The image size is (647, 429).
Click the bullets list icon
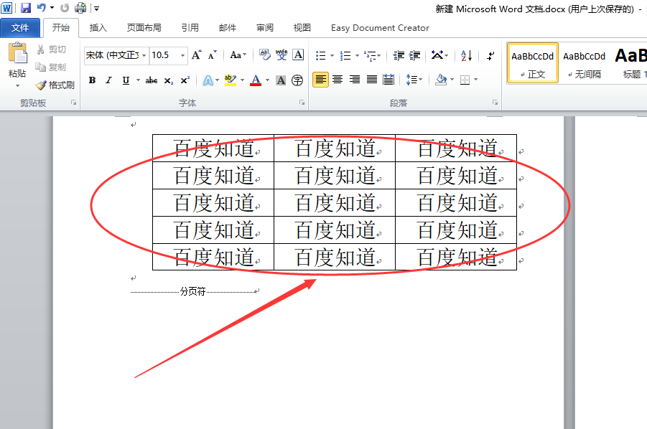point(320,55)
